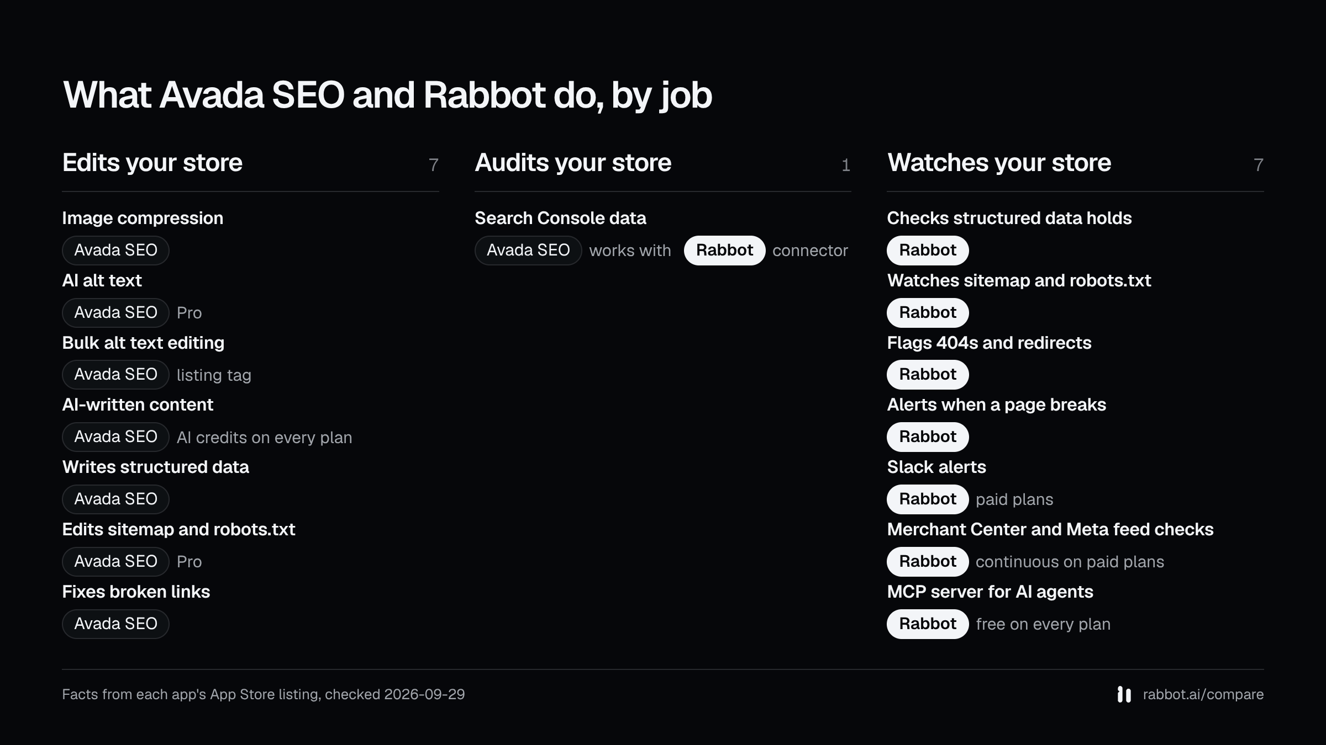
Task: Click the Rabbot logo icon beside rabbot.ai/compare
Action: coord(1124,694)
